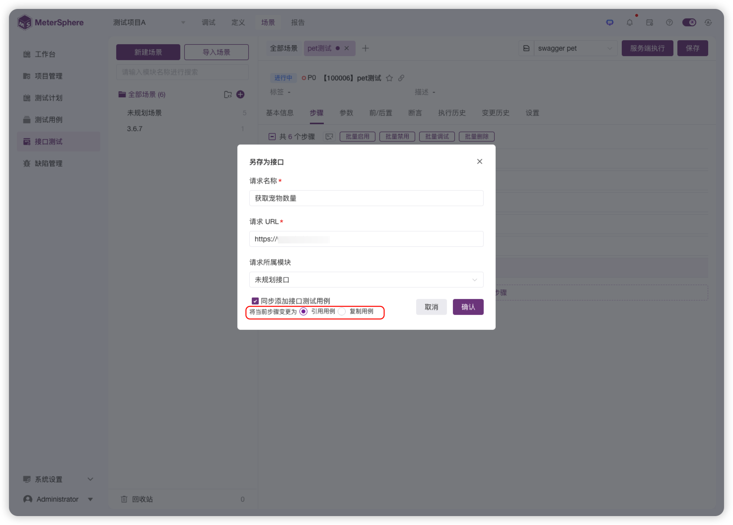The height and width of the screenshot is (525, 733).
Task: Select the 未规划场景 tree row
Action: (x=183, y=113)
